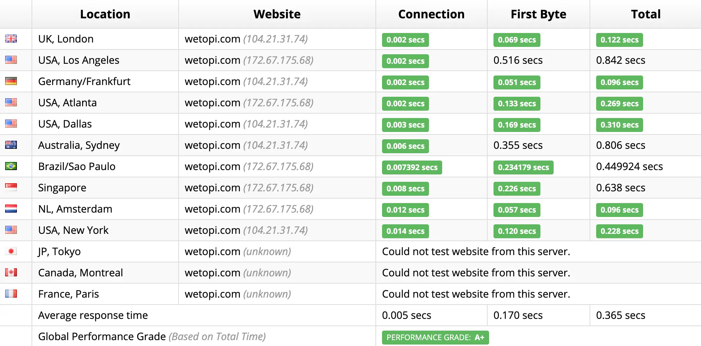Click the 0.006 secs connection badge for Sydney
Image resolution: width=701 pixels, height=346 pixels.
click(x=405, y=146)
